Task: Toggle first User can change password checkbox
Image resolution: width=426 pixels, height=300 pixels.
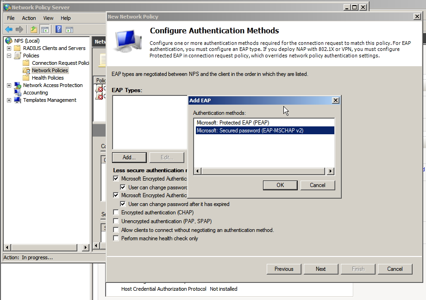Action: [x=123, y=187]
